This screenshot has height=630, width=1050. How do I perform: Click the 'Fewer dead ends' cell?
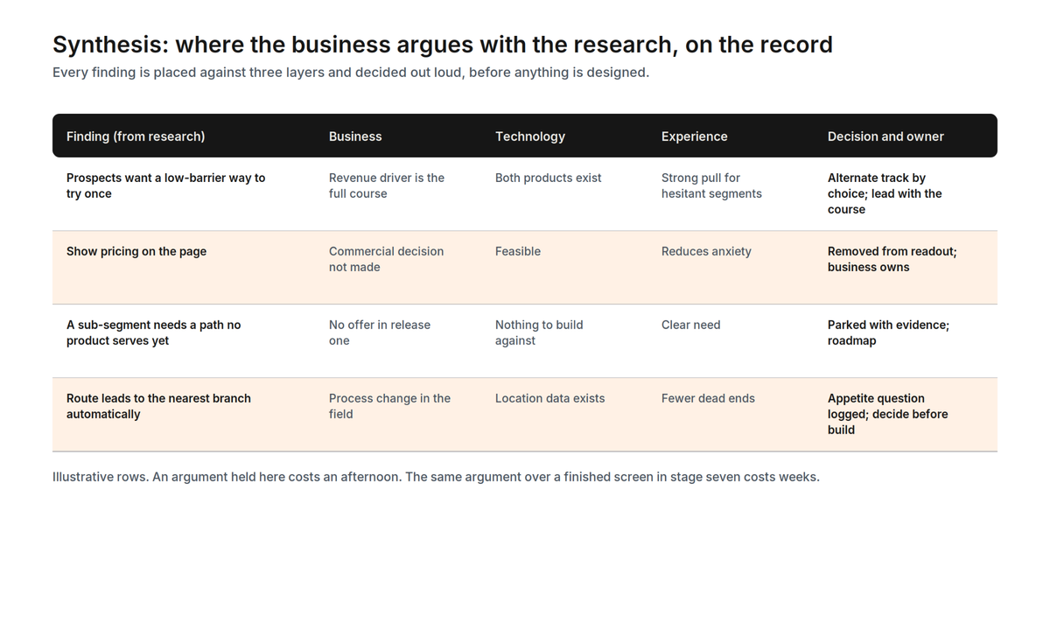click(x=708, y=398)
